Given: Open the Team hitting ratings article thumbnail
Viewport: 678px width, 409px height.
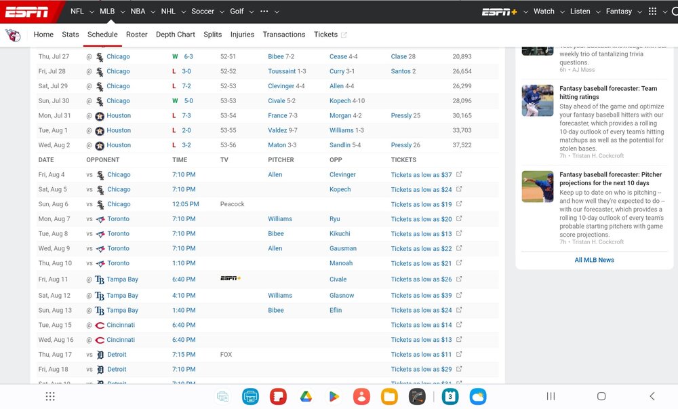Looking at the screenshot, I should (538, 100).
